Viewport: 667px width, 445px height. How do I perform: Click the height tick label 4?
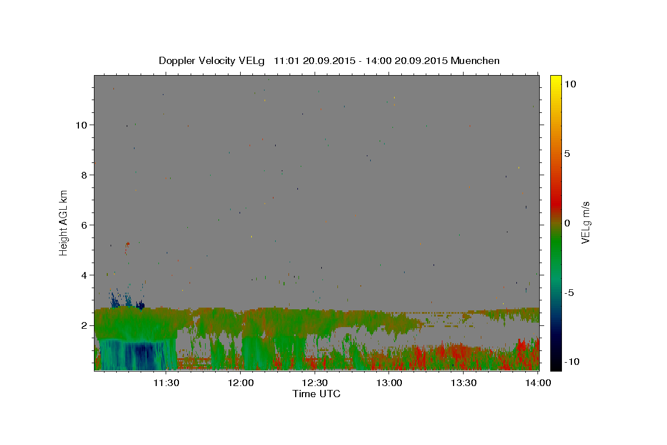(84, 275)
